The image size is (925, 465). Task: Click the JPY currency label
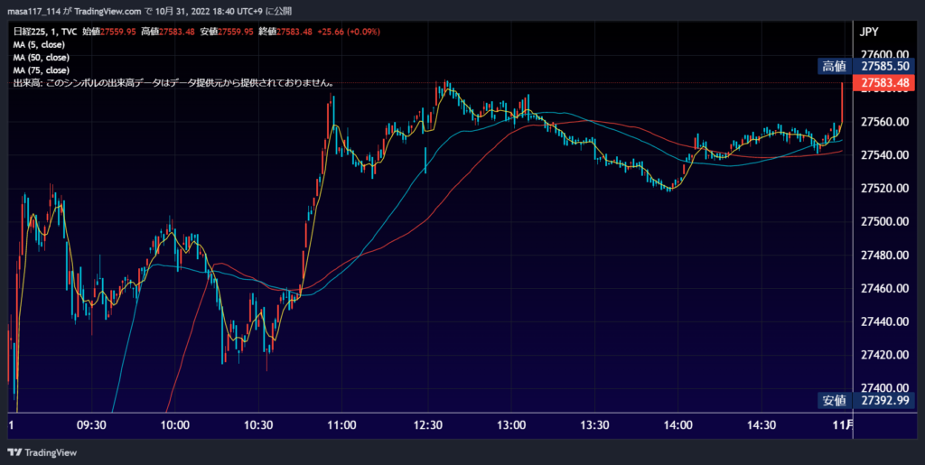[x=870, y=33]
